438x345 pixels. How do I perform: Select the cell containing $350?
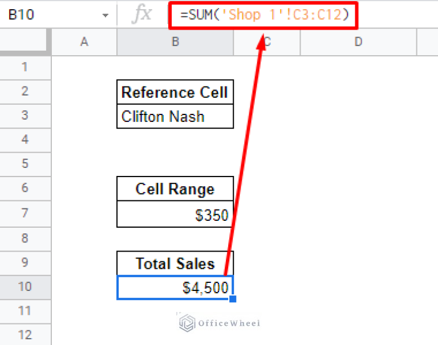(x=175, y=214)
